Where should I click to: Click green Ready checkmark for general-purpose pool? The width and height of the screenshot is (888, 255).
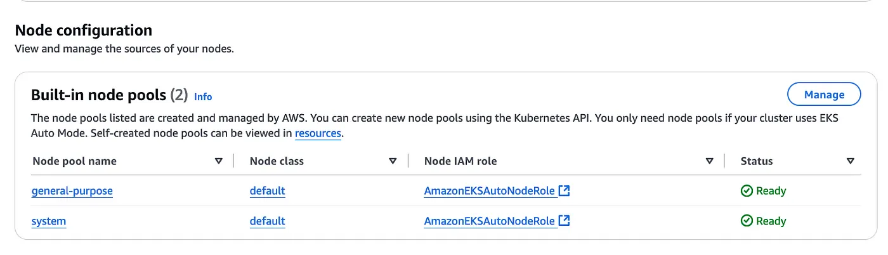point(747,191)
